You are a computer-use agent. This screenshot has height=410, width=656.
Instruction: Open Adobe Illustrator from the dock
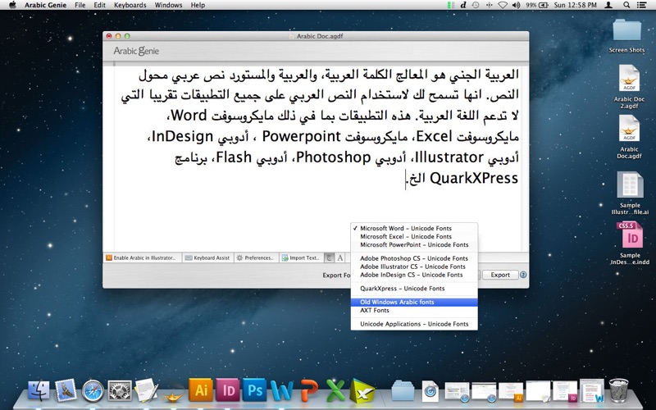click(x=201, y=390)
